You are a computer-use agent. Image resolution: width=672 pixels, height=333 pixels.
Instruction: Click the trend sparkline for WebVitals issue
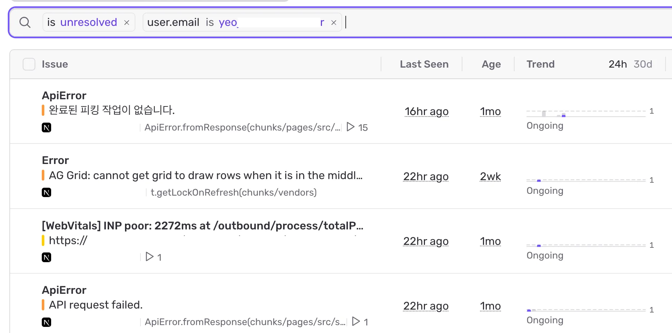click(x=586, y=245)
